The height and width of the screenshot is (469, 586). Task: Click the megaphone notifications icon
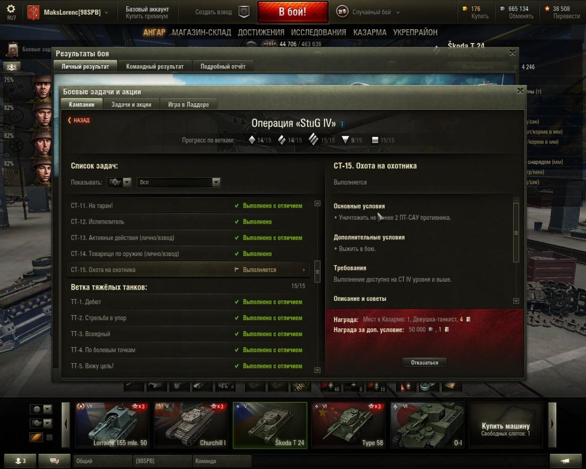[565, 461]
